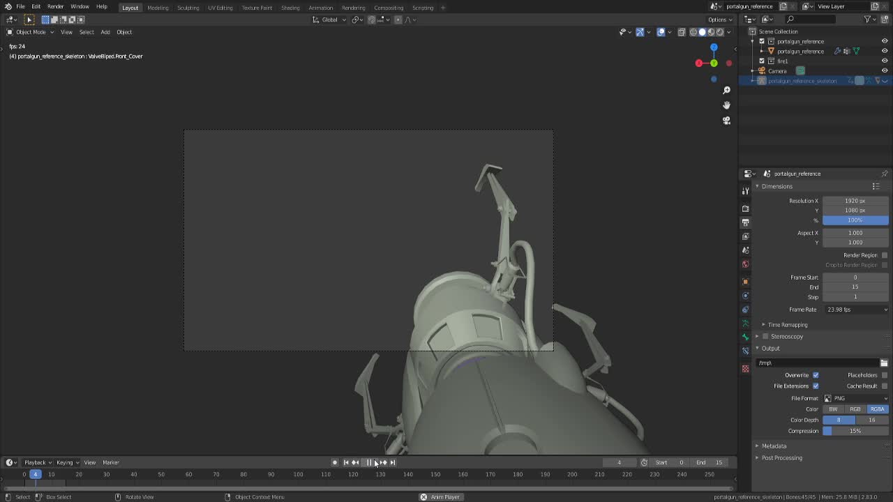The width and height of the screenshot is (893, 502).
Task: Open the Physics properties tab icon
Action: click(745, 296)
